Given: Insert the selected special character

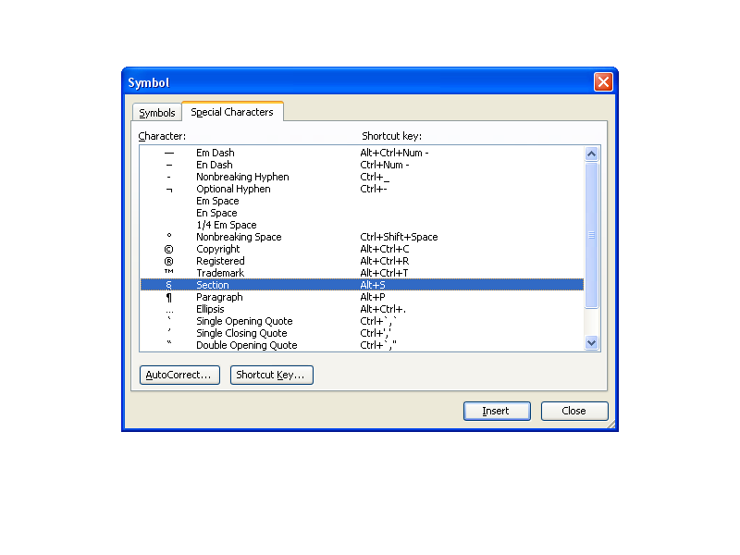Looking at the screenshot, I should (x=497, y=411).
